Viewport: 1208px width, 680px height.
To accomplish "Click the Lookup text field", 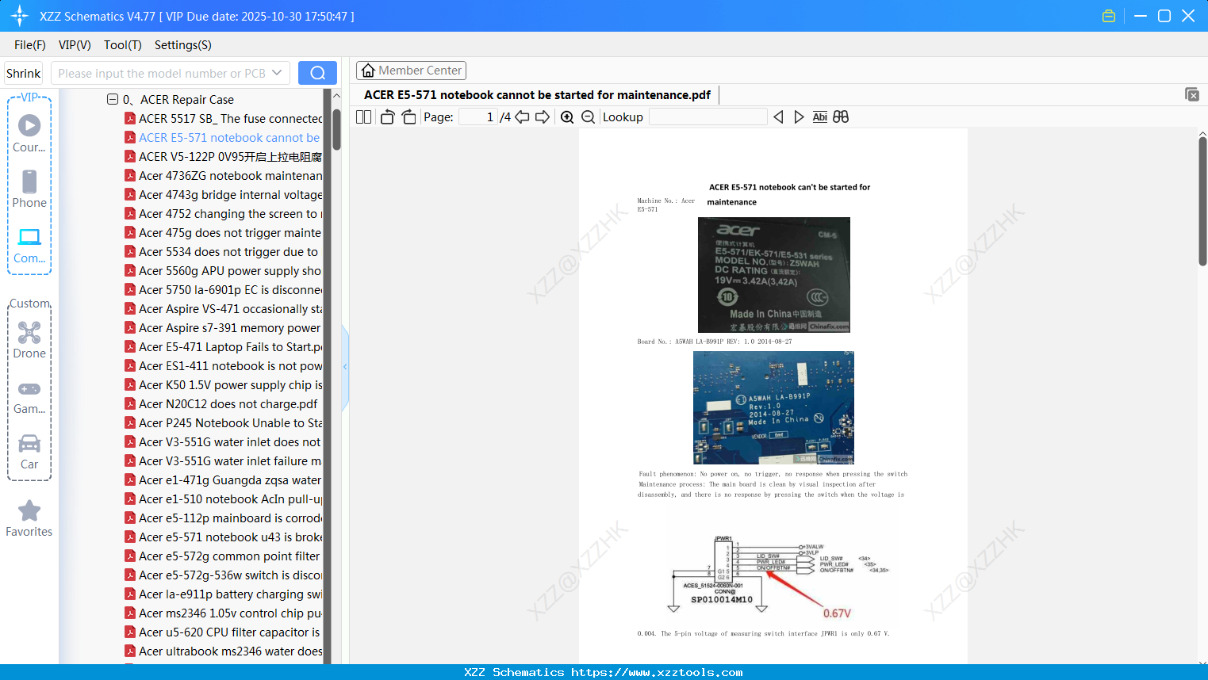I will point(708,117).
